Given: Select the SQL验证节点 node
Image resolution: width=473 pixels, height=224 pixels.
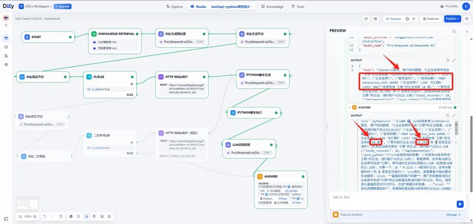Looking at the screenshot, I should (43, 77).
